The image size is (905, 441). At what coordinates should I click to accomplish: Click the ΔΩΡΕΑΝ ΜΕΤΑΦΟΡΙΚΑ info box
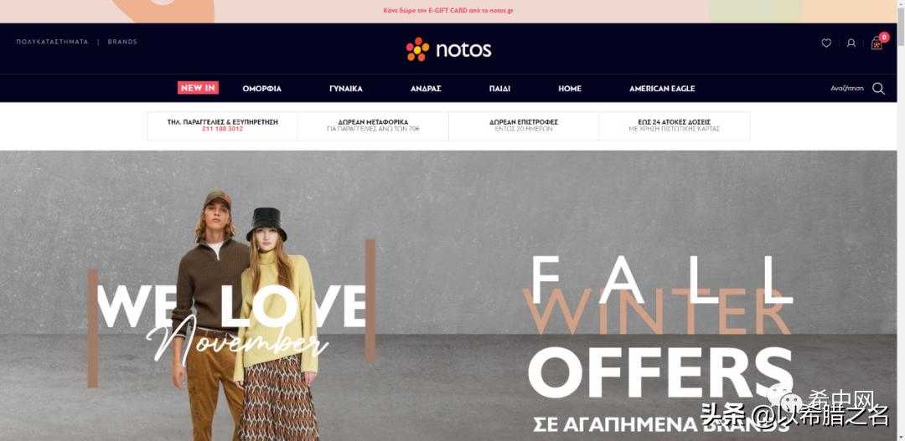tap(373, 126)
